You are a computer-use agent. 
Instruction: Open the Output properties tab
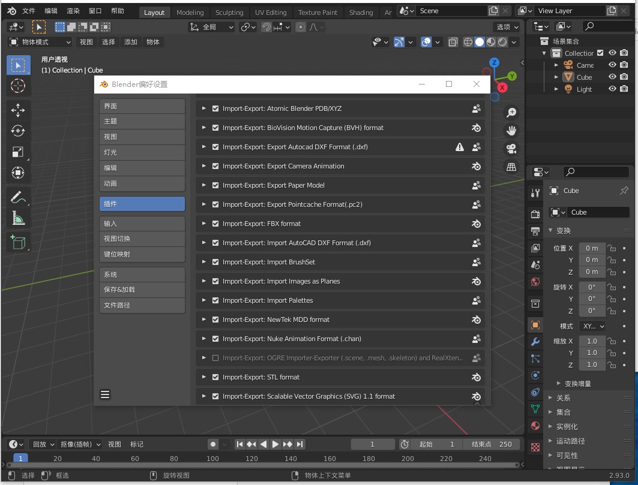pyautogui.click(x=535, y=231)
